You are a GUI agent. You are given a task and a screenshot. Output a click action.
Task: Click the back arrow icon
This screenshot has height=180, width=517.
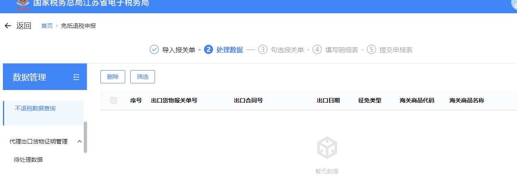click(x=7, y=26)
